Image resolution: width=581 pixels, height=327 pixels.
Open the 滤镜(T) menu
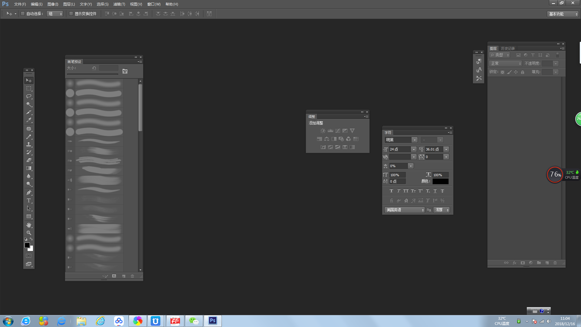pos(119,4)
